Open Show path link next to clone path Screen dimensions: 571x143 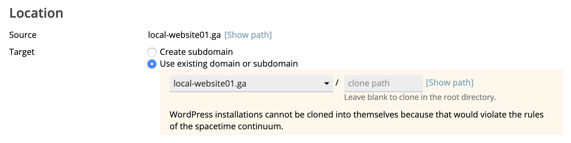(450, 83)
